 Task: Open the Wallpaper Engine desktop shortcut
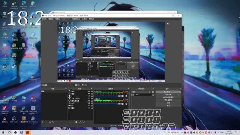click(33, 110)
